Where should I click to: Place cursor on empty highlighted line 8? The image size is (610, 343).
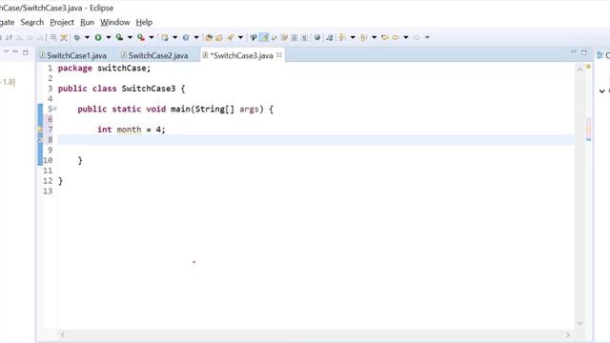coord(315,140)
